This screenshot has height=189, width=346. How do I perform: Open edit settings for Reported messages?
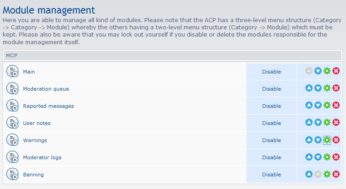point(327,106)
